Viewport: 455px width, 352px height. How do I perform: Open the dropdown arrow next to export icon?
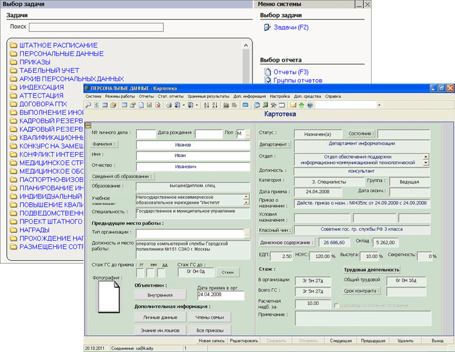197,105
